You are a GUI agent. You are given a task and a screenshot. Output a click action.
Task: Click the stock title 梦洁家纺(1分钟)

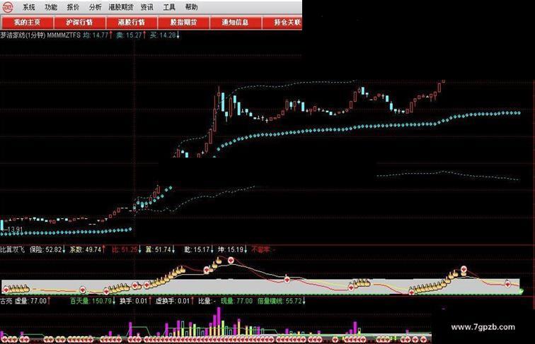click(23, 35)
